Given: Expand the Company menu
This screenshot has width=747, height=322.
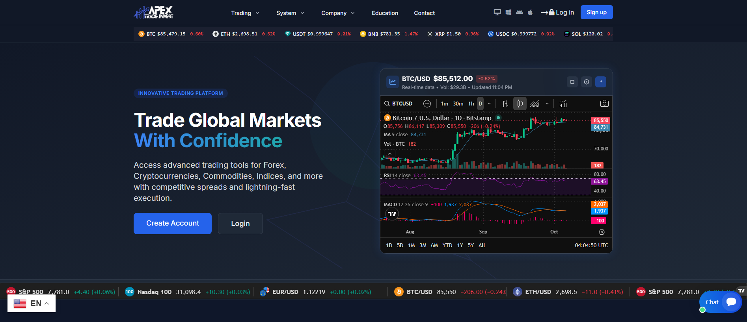Looking at the screenshot, I should 338,13.
